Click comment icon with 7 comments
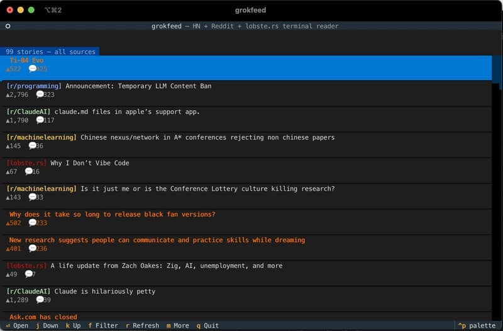 coord(29,274)
